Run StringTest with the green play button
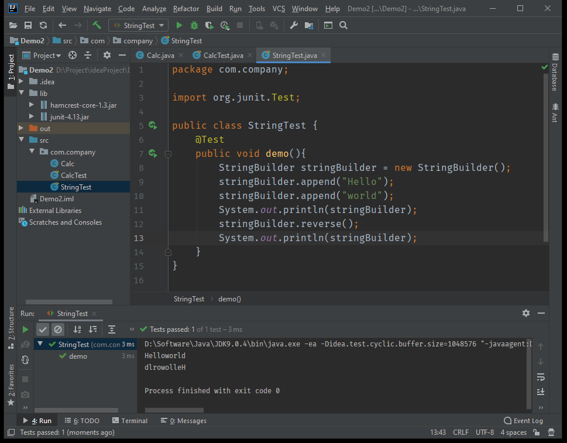This screenshot has width=567, height=443. [179, 25]
